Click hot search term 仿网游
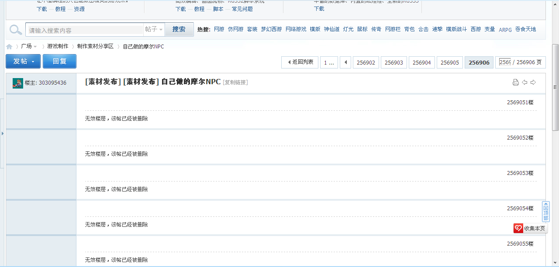This screenshot has width=559, height=267. pyautogui.click(x=236, y=29)
